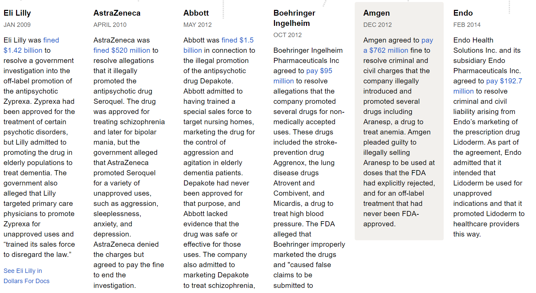Click the Endo heading
The image size is (536, 293).
[463, 13]
